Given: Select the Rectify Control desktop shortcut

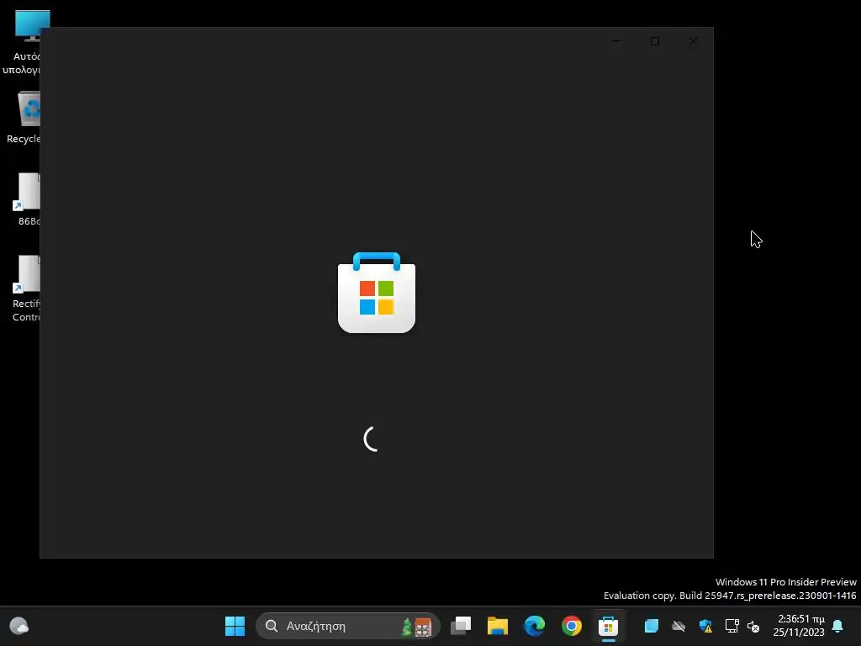Looking at the screenshot, I should (x=25, y=289).
